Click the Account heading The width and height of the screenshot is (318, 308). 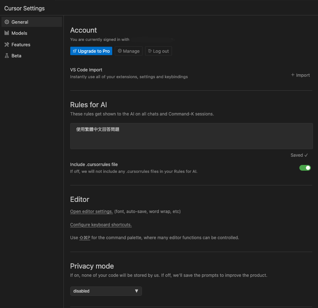click(x=84, y=30)
